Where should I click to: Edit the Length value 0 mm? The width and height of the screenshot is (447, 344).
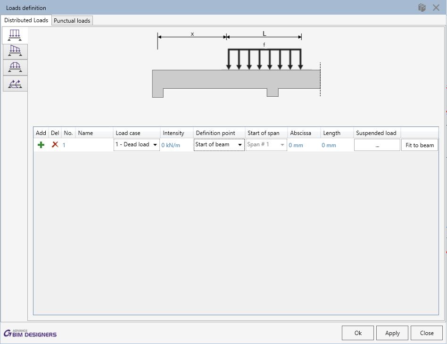329,145
